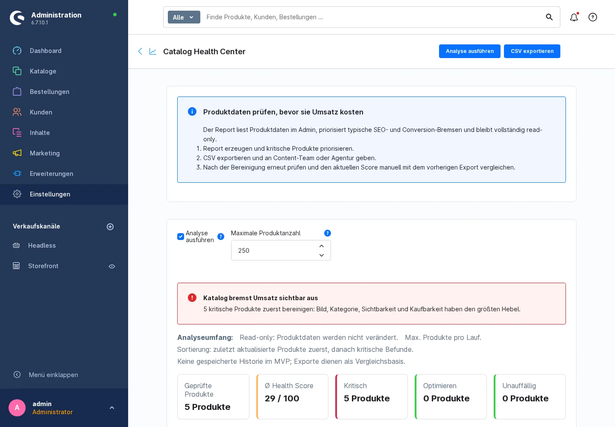Click the Shopware logo in sidebar
Screen dimensions: 615x427
(17, 18)
